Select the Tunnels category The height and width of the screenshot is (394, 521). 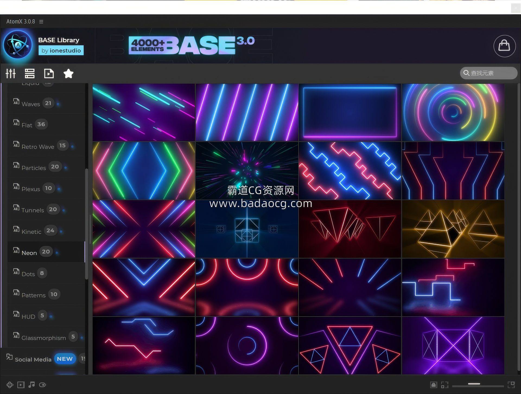[46, 209]
